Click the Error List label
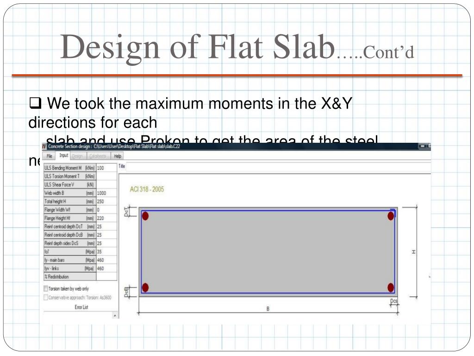 pyautogui.click(x=81, y=307)
